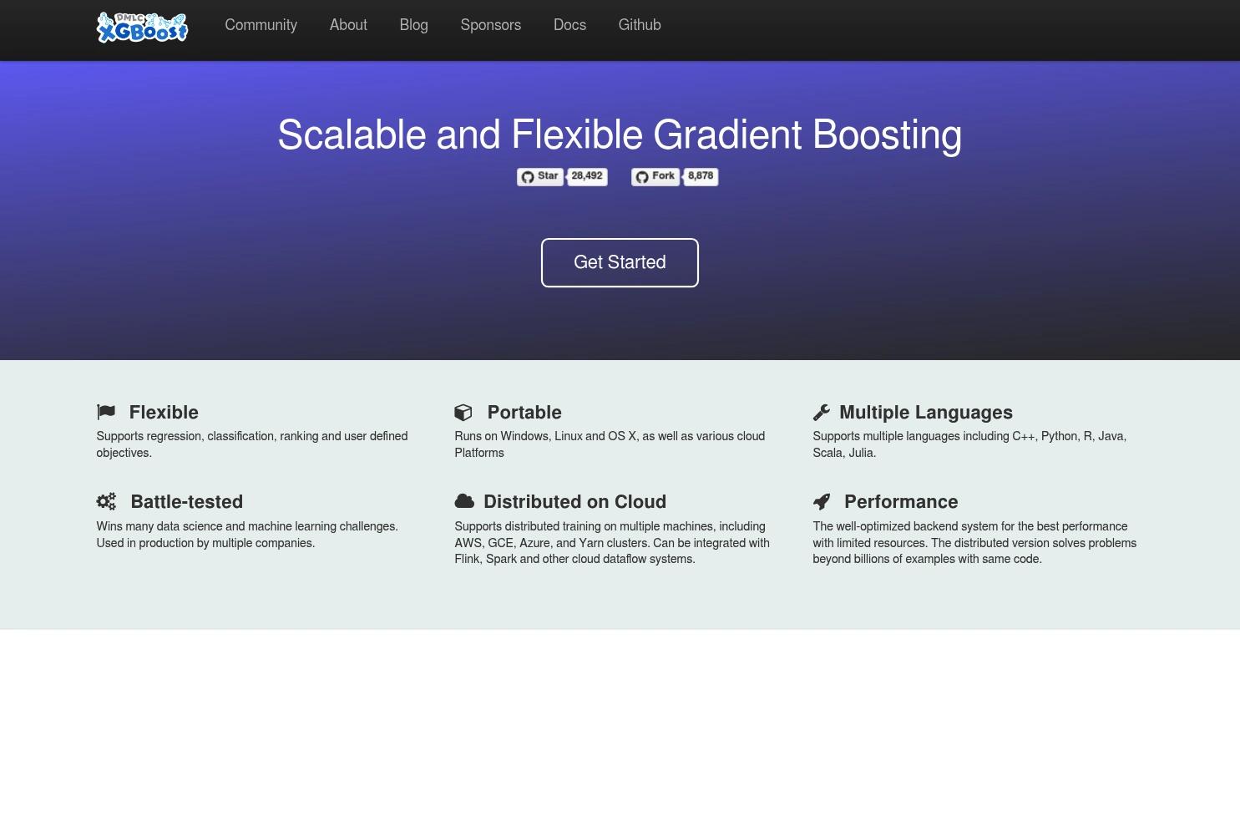The image size is (1240, 827).
Task: Click the rocket icon beside Performance
Action: [822, 501]
